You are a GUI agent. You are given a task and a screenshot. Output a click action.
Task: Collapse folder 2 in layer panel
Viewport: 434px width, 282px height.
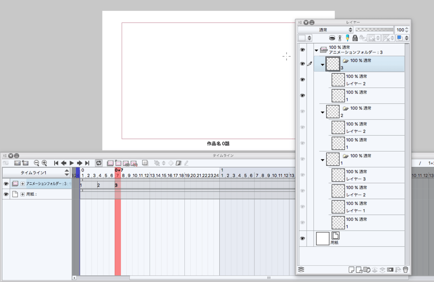click(x=322, y=113)
